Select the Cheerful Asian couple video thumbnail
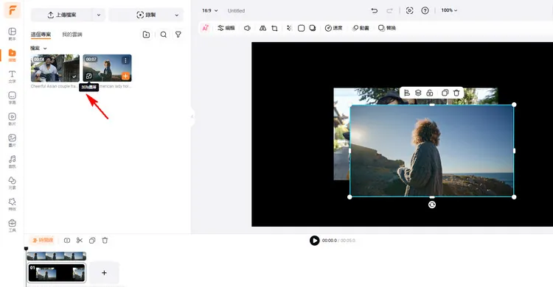 55,68
